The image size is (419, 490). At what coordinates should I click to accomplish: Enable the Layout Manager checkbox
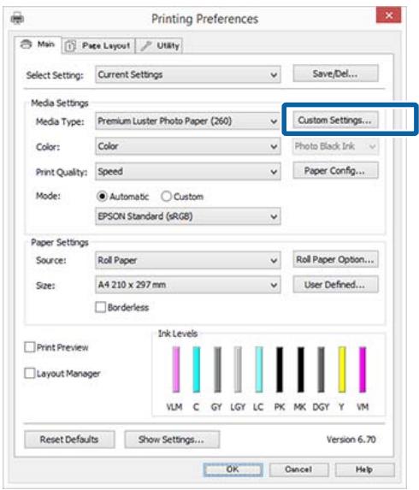pos(29,373)
